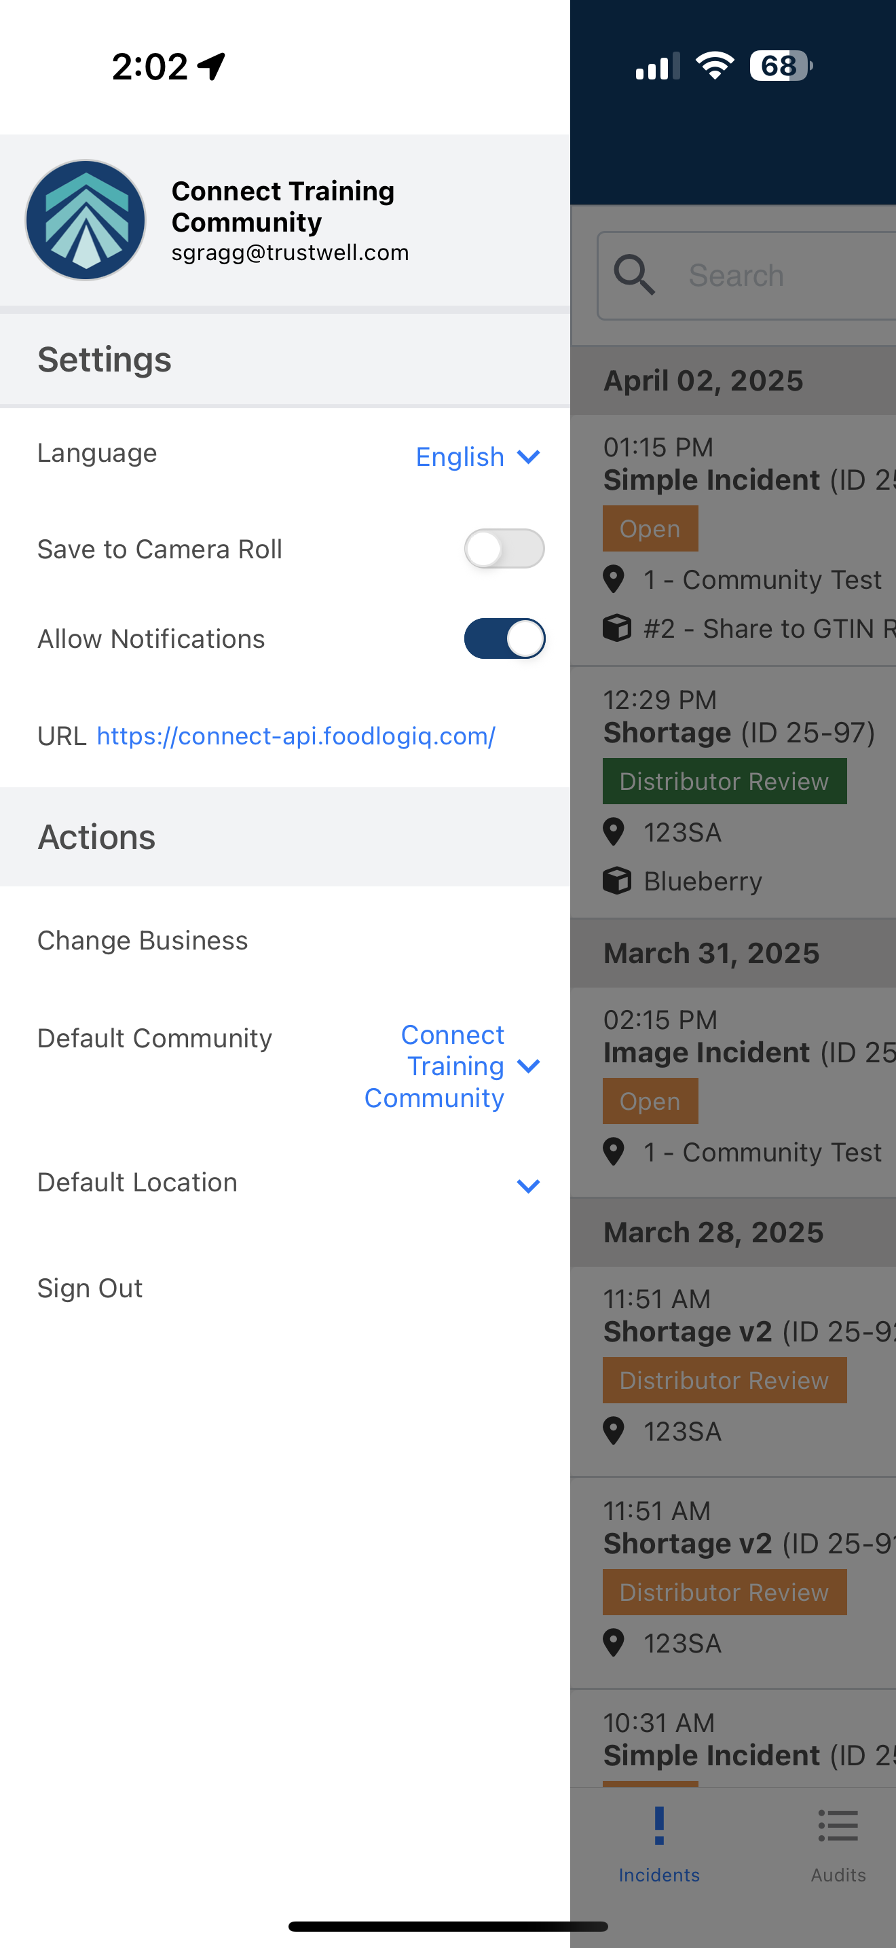Expand the Default Community chevron
The height and width of the screenshot is (1948, 896).
point(529,1066)
